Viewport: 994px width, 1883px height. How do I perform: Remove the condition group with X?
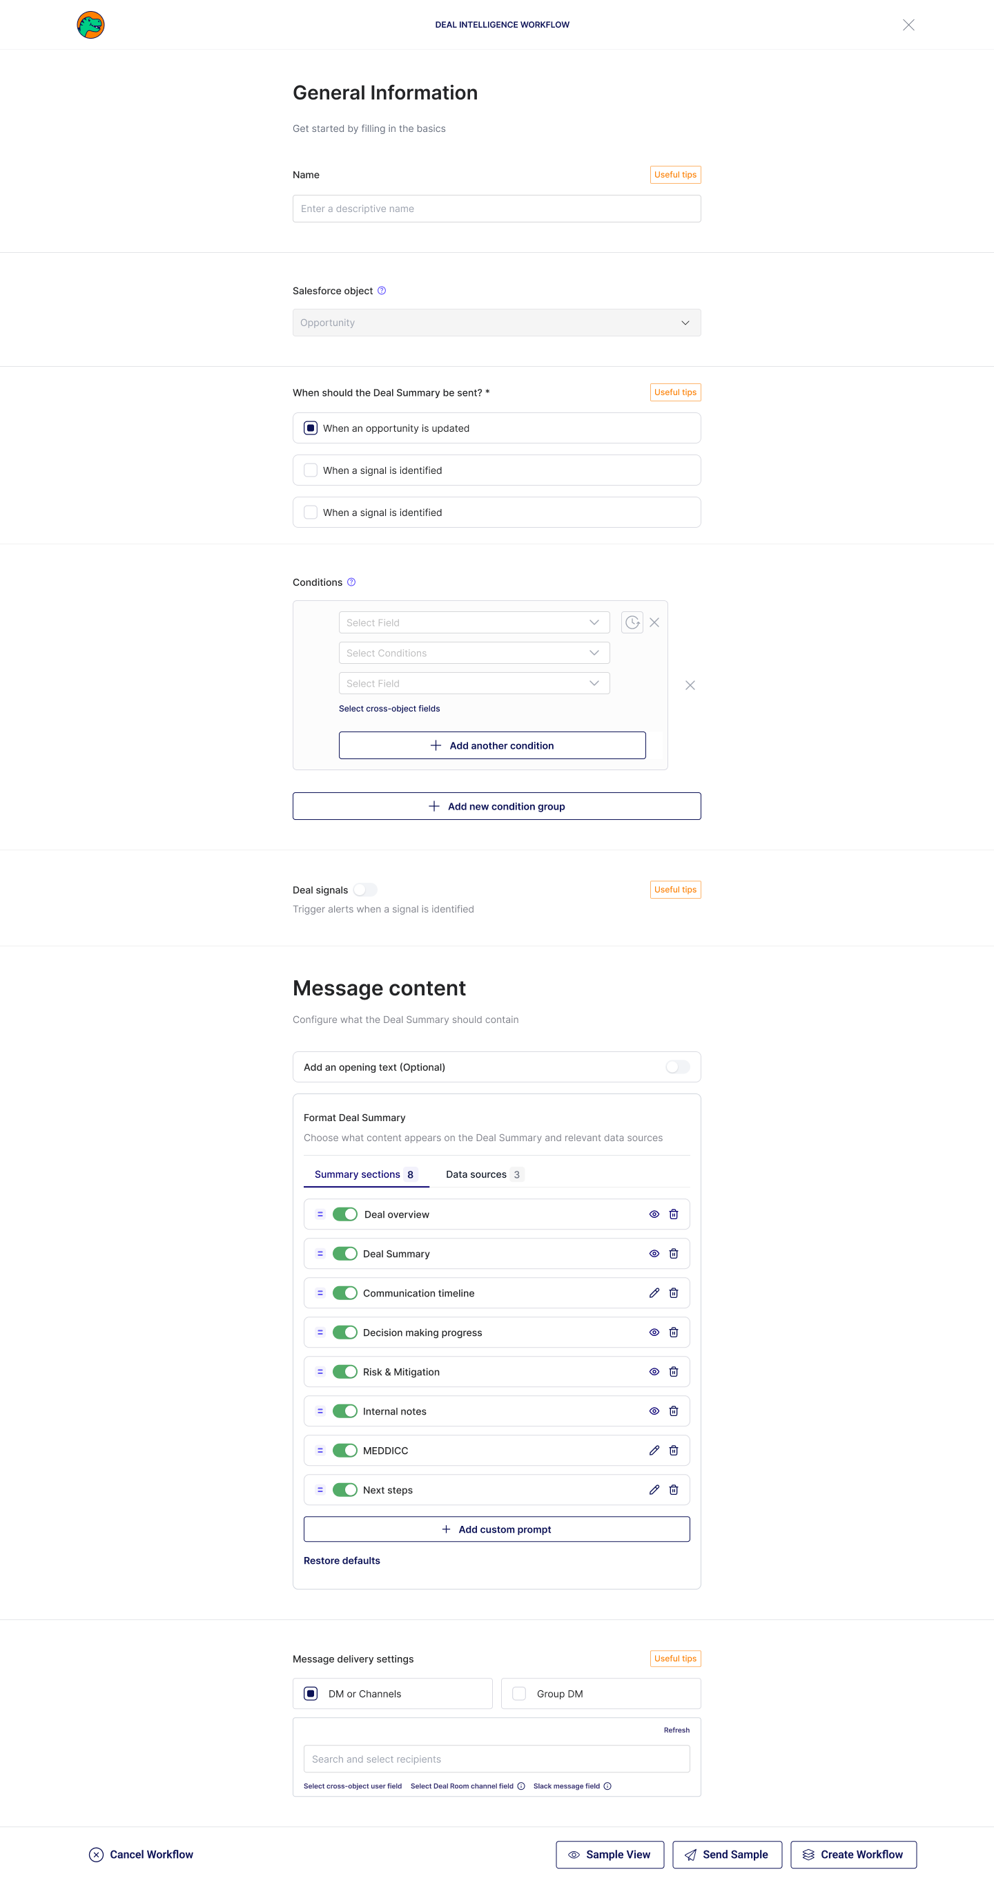point(690,685)
